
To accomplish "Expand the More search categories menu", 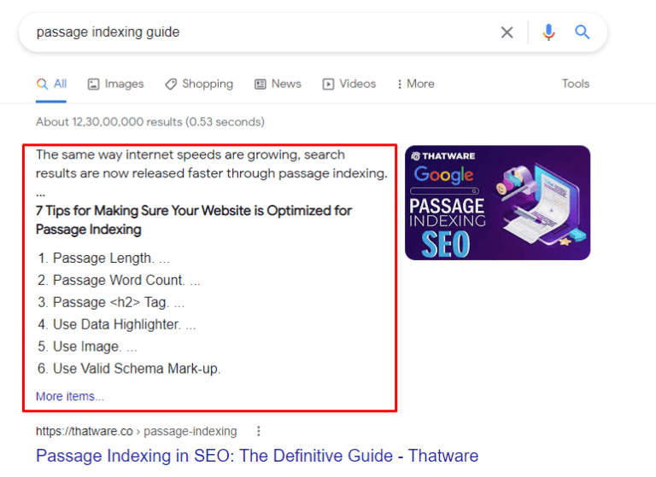I will coord(415,84).
